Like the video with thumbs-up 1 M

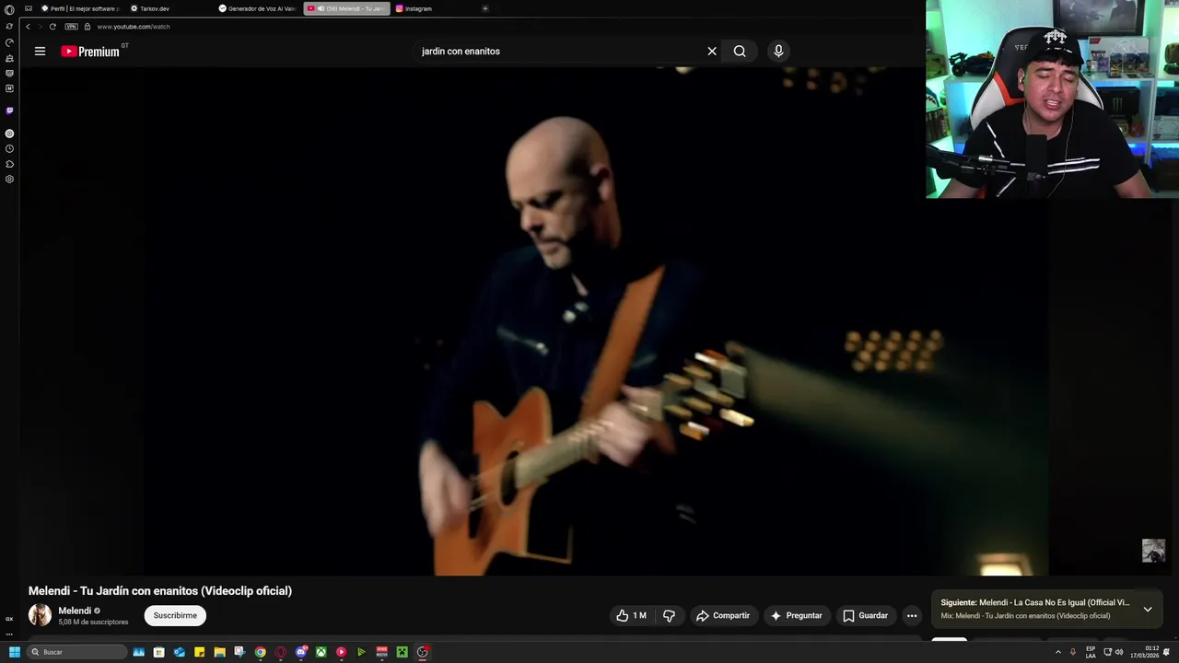click(x=632, y=615)
